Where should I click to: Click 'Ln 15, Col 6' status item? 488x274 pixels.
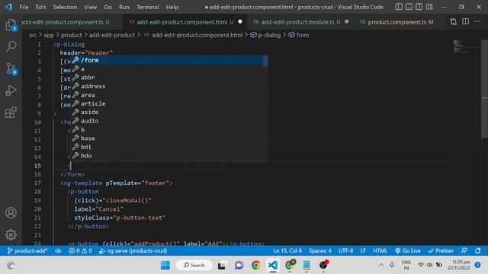click(287, 250)
